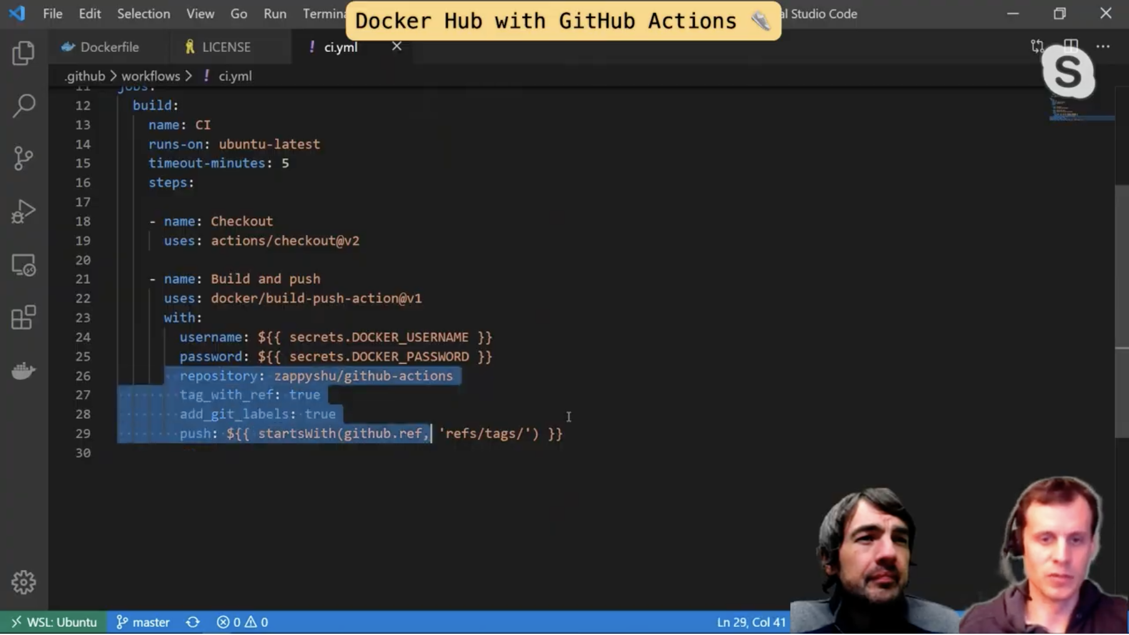
Task: Open the Extensions view
Action: tap(23, 317)
